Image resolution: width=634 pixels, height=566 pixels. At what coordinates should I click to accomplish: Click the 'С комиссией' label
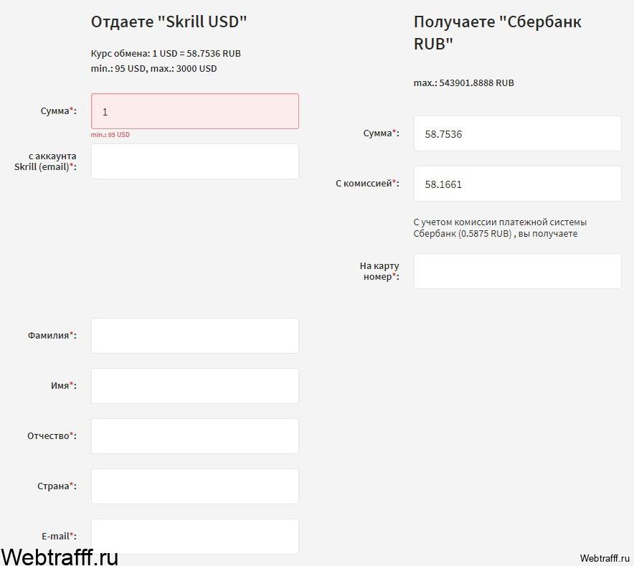367,183
